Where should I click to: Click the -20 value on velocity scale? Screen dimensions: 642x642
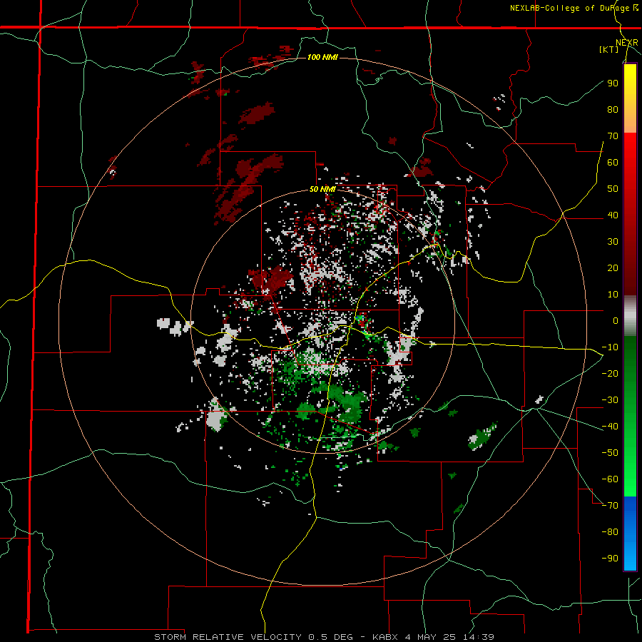(x=610, y=373)
